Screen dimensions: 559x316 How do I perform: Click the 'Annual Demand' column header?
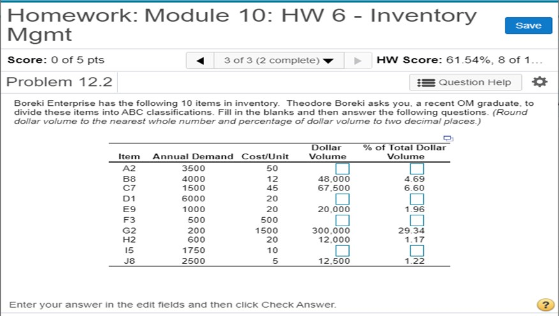point(193,157)
